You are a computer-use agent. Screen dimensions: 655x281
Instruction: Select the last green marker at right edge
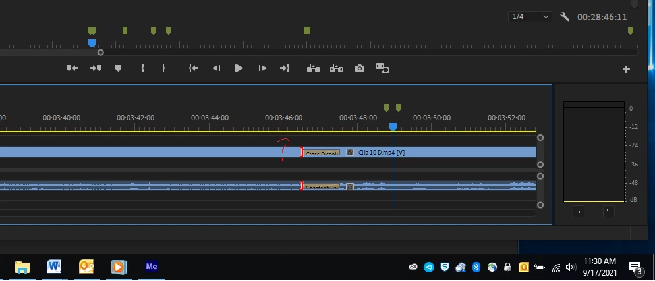[x=630, y=30]
